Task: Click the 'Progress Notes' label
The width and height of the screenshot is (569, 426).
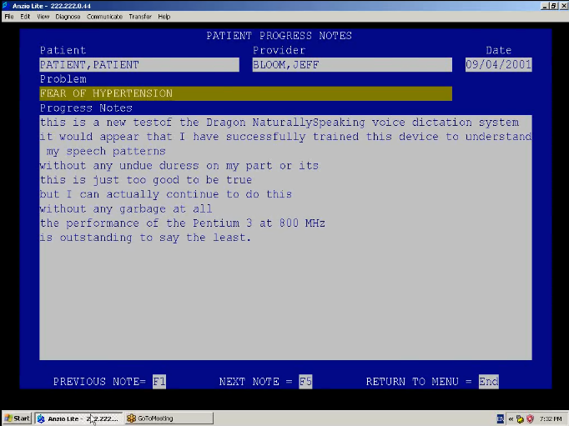Action: coord(86,108)
